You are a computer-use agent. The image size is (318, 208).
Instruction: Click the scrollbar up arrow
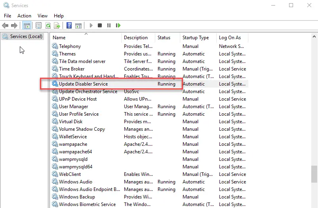click(x=314, y=37)
